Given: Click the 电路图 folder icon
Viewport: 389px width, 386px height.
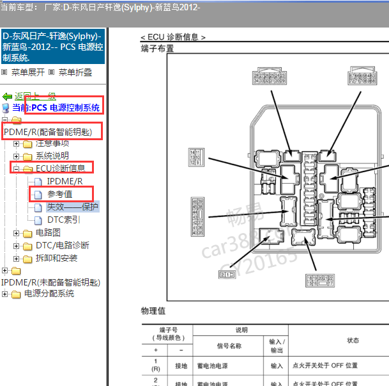Looking at the screenshot, I should coord(27,234).
